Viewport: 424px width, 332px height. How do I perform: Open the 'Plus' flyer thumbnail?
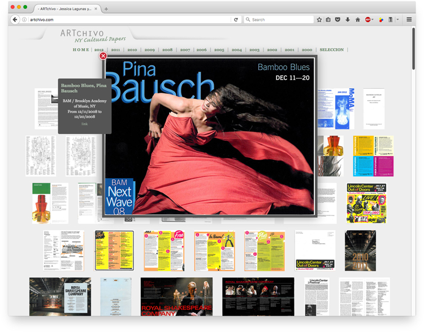(265, 251)
